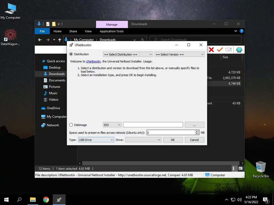Switch to the View ribbon tab

tap(88, 31)
